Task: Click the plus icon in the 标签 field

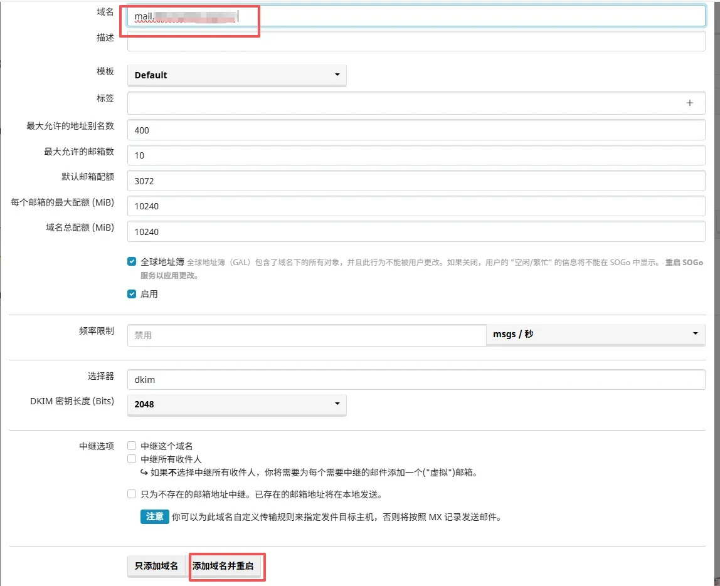Action: click(x=689, y=103)
